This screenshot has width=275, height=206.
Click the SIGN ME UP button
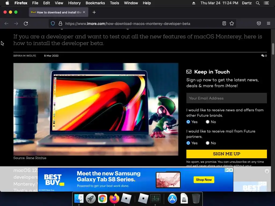pos(227,154)
